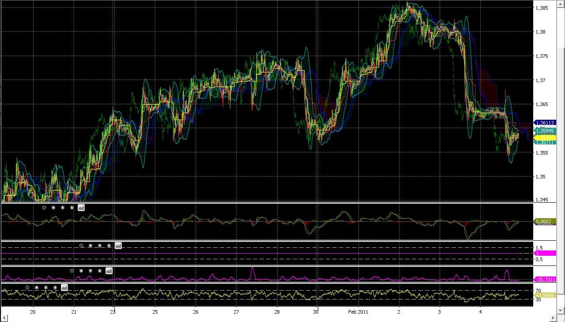Move the bottom indicator up with its up arrow
Image resolution: width=565 pixels, height=322 pixels.
45,287
